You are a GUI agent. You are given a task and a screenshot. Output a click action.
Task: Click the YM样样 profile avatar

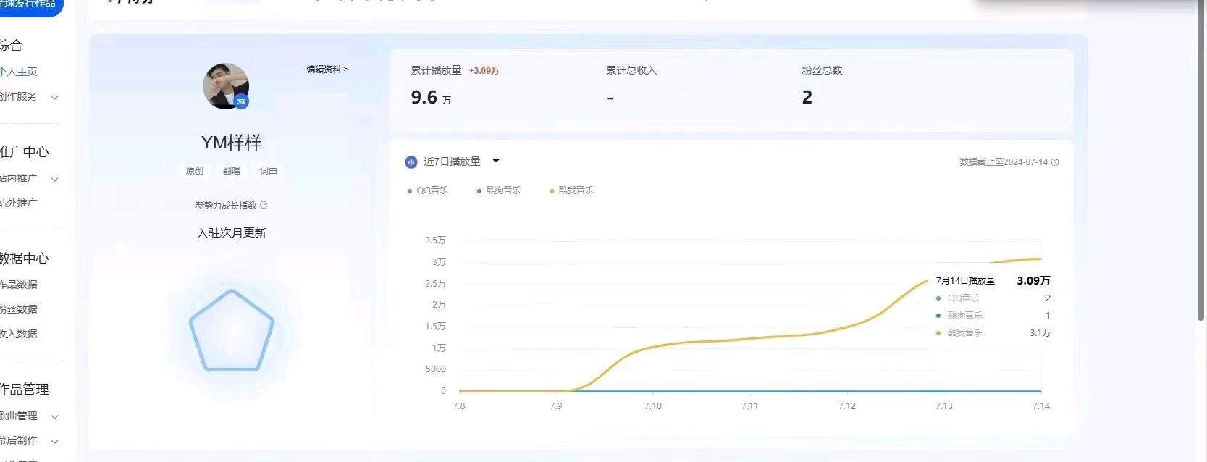pyautogui.click(x=225, y=85)
